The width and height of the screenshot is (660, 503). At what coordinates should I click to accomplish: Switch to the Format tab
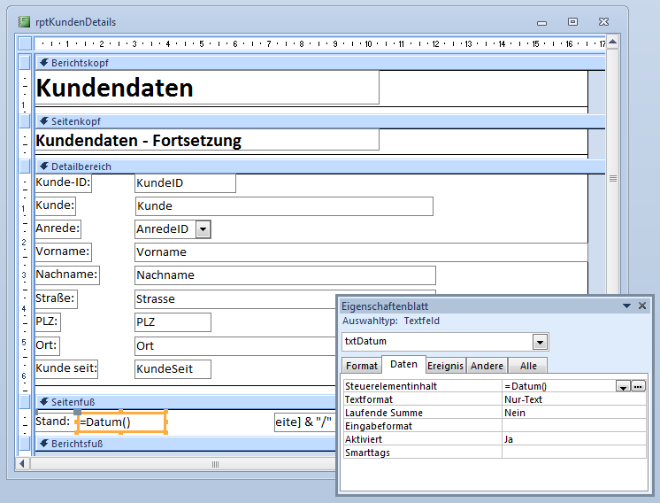[362, 366]
